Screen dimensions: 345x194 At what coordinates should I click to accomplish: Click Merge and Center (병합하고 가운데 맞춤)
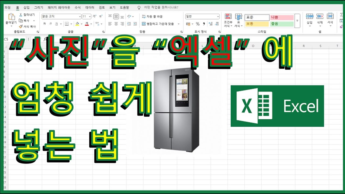158,24
